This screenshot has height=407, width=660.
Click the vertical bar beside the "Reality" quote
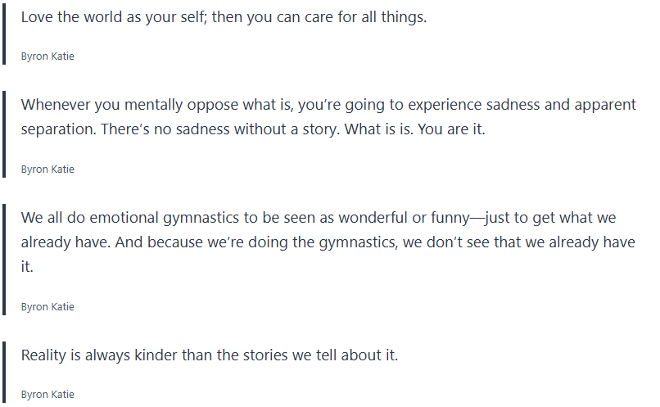(4, 373)
